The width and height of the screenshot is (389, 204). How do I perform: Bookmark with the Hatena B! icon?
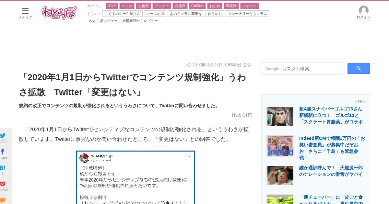(3, 168)
